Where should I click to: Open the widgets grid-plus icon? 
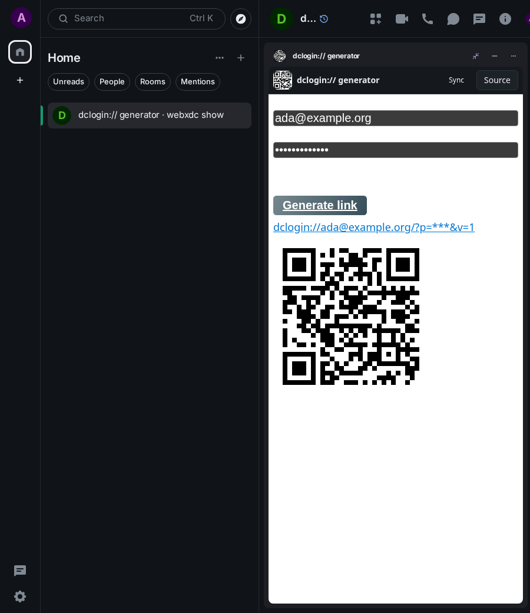point(376,19)
